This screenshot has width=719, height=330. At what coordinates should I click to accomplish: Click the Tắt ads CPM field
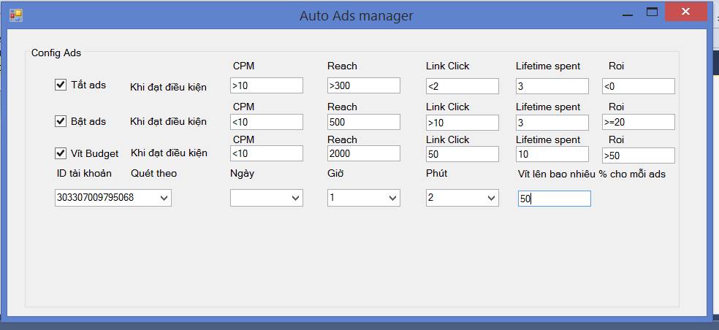click(266, 86)
